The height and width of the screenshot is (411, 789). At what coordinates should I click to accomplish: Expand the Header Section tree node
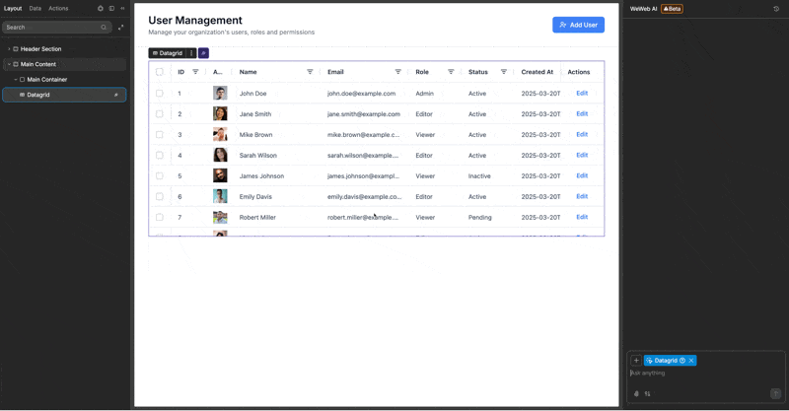tap(9, 49)
